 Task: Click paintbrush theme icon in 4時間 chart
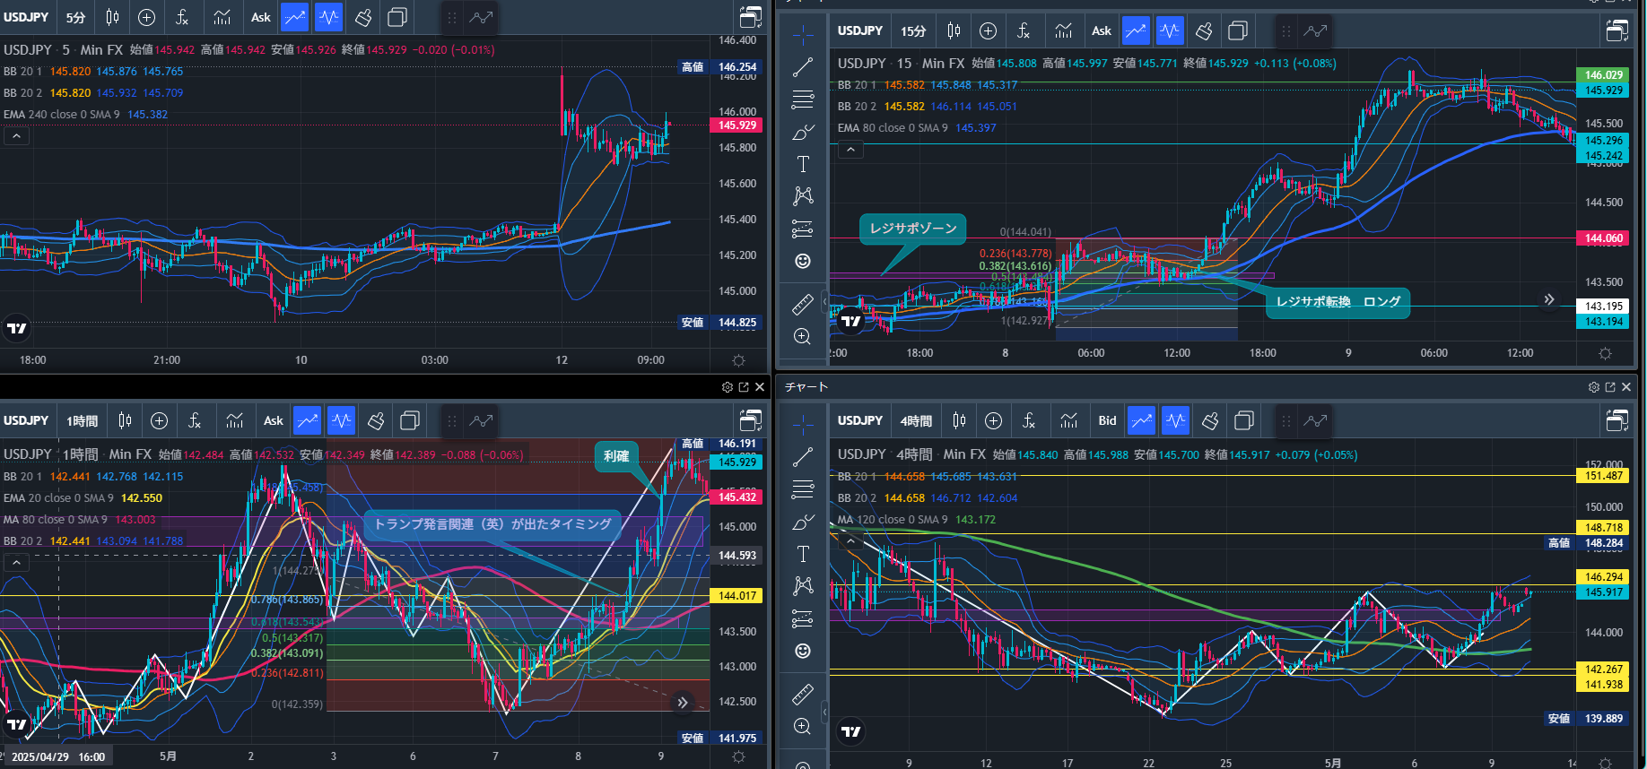pyautogui.click(x=1210, y=420)
